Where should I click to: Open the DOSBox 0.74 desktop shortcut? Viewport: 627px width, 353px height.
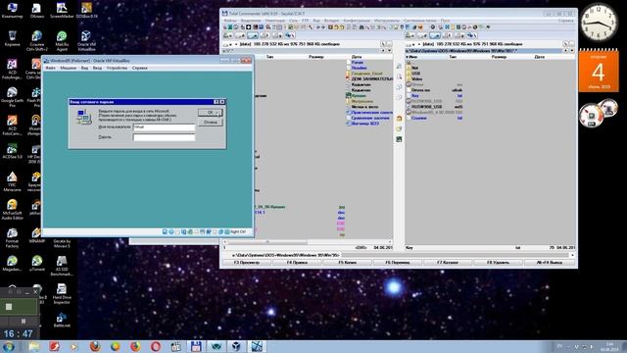point(86,11)
